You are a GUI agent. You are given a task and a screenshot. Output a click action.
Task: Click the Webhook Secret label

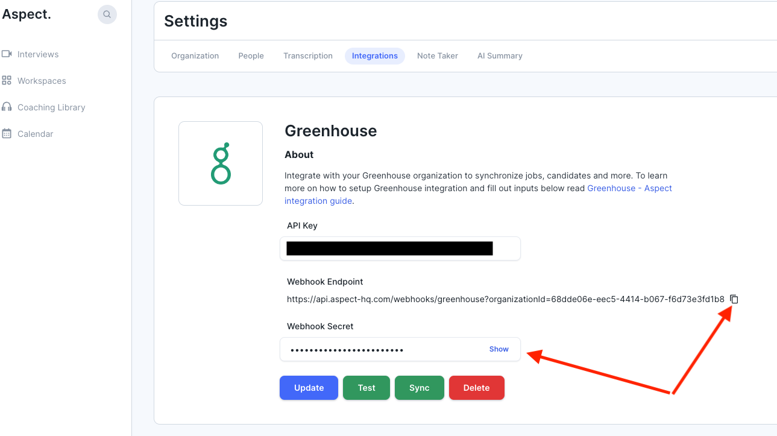point(320,326)
